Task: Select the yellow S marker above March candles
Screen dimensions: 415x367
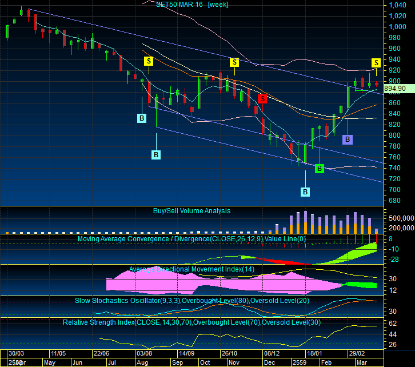Action: [x=376, y=63]
